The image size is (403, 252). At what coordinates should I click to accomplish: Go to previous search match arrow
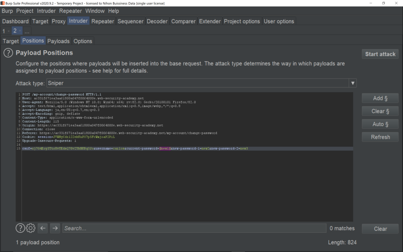tap(43, 228)
